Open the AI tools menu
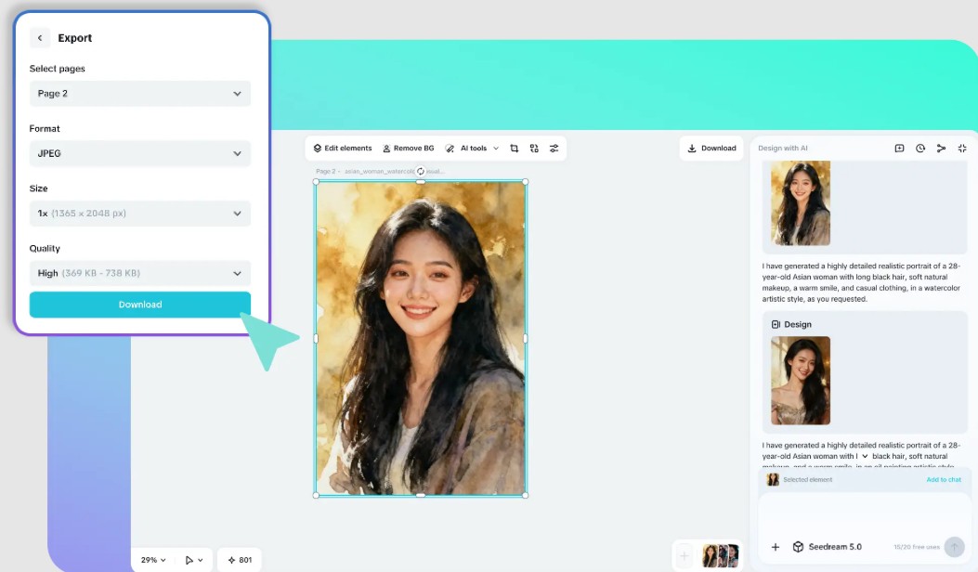978x572 pixels. coord(472,149)
